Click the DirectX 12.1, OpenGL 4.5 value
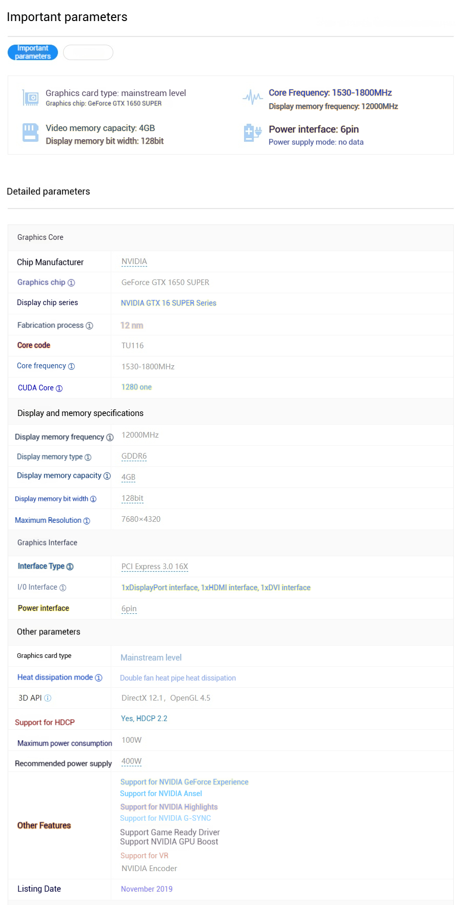The width and height of the screenshot is (465, 905). tap(166, 698)
